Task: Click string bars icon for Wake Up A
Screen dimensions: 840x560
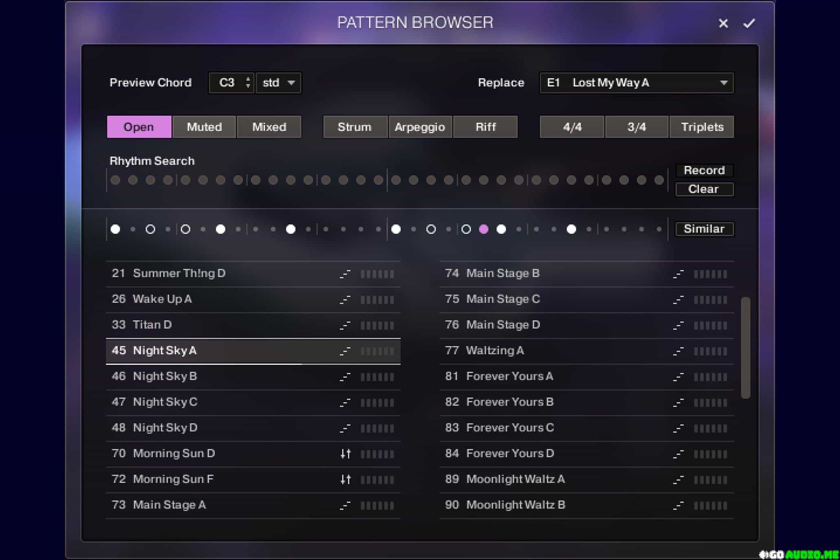Action: click(377, 300)
